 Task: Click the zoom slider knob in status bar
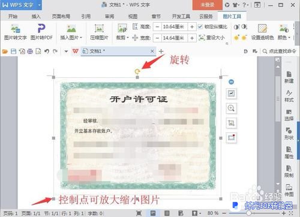coord(248,213)
